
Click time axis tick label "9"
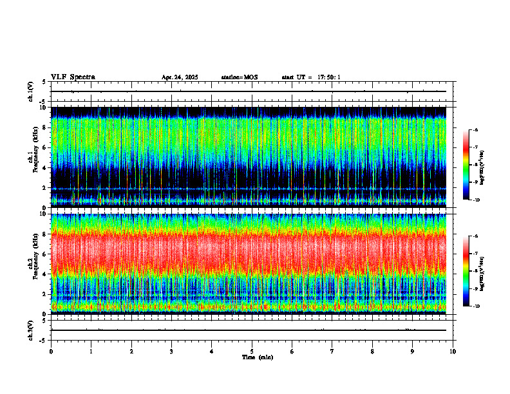[412, 352]
